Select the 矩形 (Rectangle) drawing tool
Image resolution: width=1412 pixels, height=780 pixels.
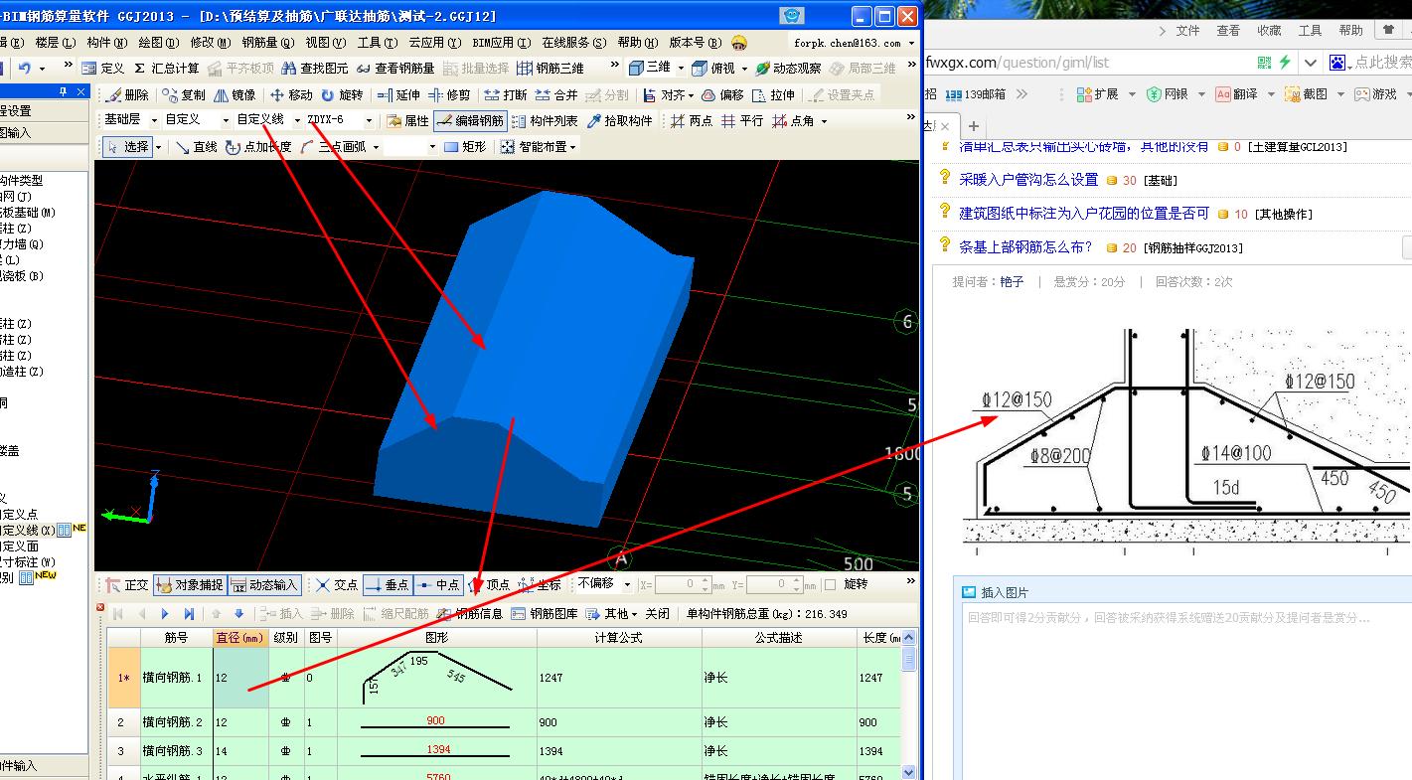point(465,147)
